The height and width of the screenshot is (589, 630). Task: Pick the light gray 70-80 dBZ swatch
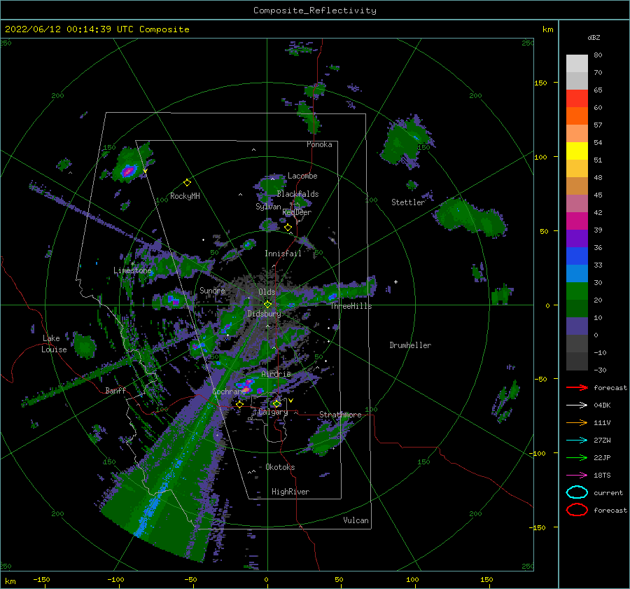pos(577,64)
